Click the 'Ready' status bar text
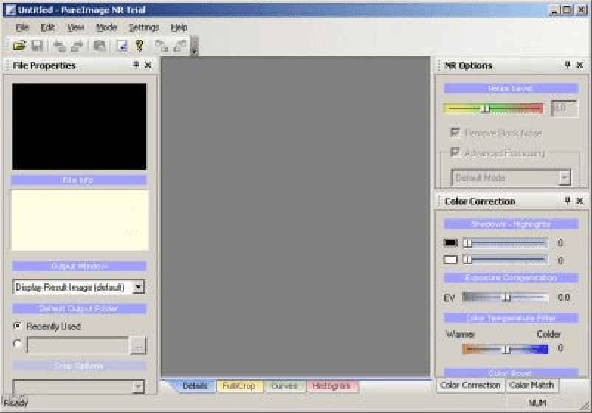The image size is (592, 413). (x=16, y=403)
